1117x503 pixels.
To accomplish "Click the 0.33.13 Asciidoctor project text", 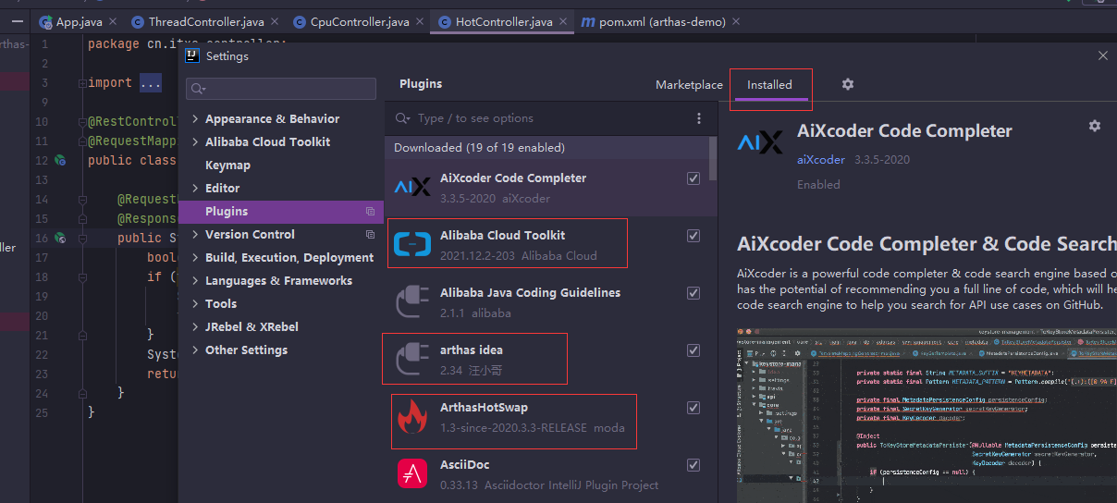I will coord(549,485).
